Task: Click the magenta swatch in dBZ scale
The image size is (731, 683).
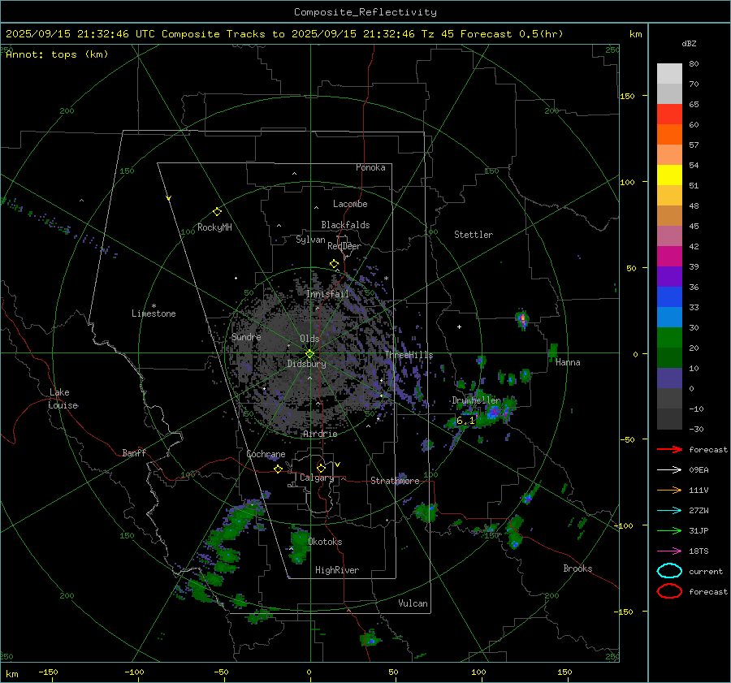Action: [x=669, y=256]
